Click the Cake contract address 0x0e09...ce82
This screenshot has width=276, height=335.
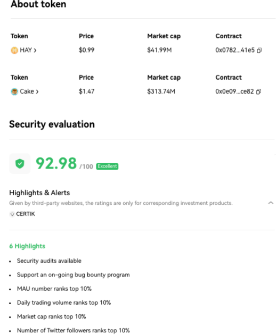[x=234, y=91]
